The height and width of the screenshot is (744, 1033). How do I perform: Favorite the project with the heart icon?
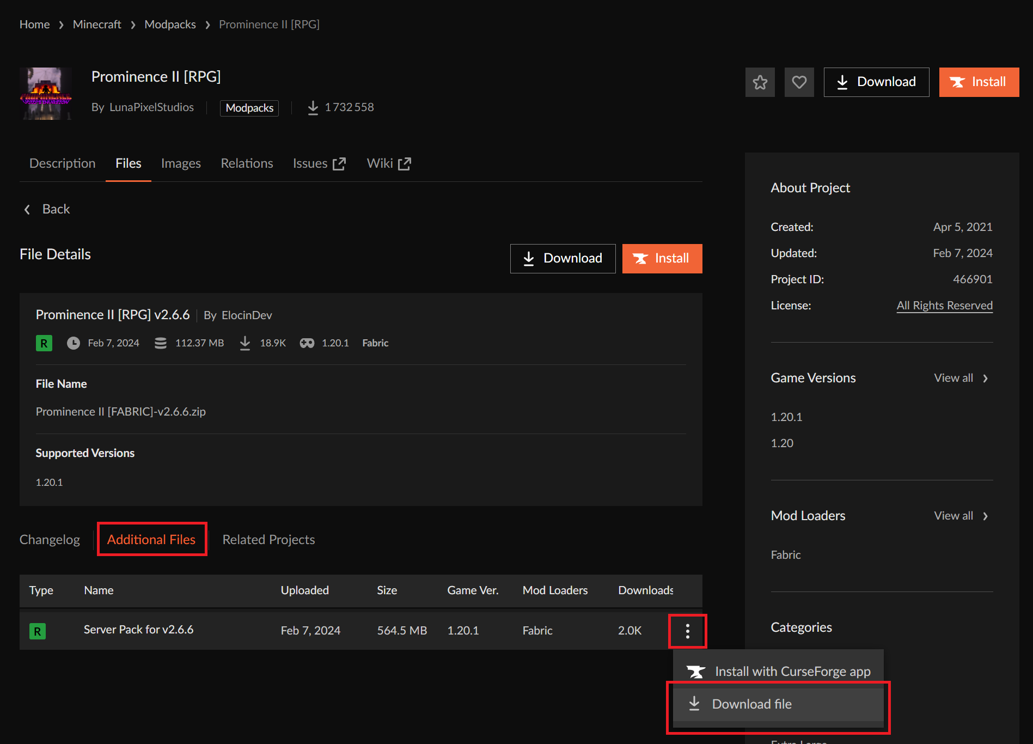coord(799,82)
